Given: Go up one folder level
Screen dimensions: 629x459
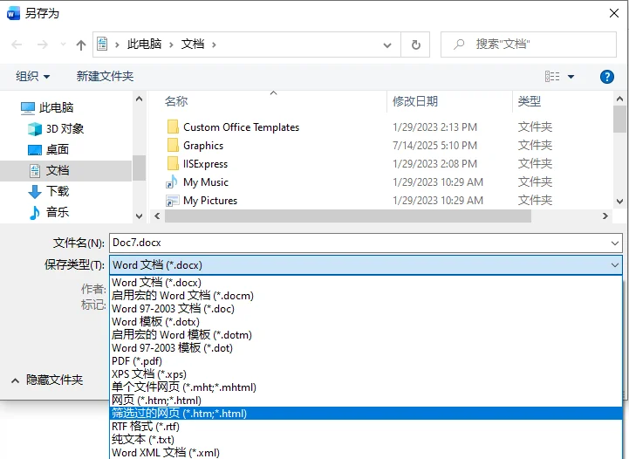Looking at the screenshot, I should (81, 45).
